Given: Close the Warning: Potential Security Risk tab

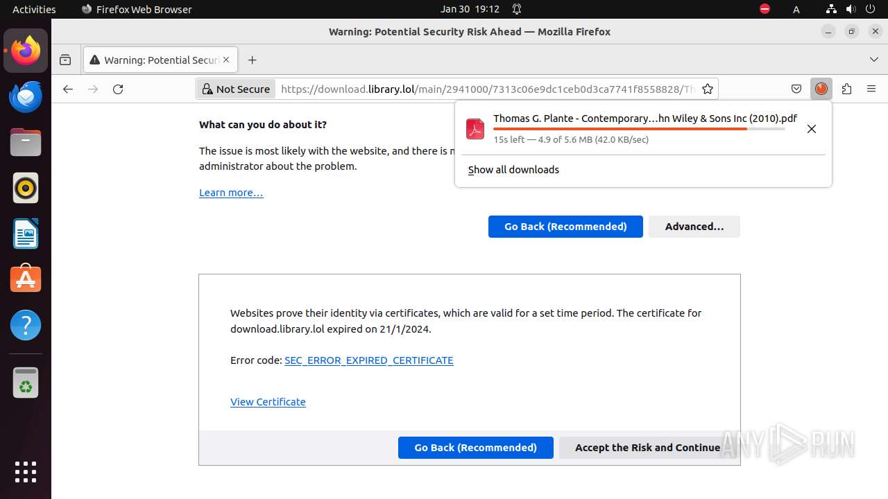Looking at the screenshot, I should [226, 60].
